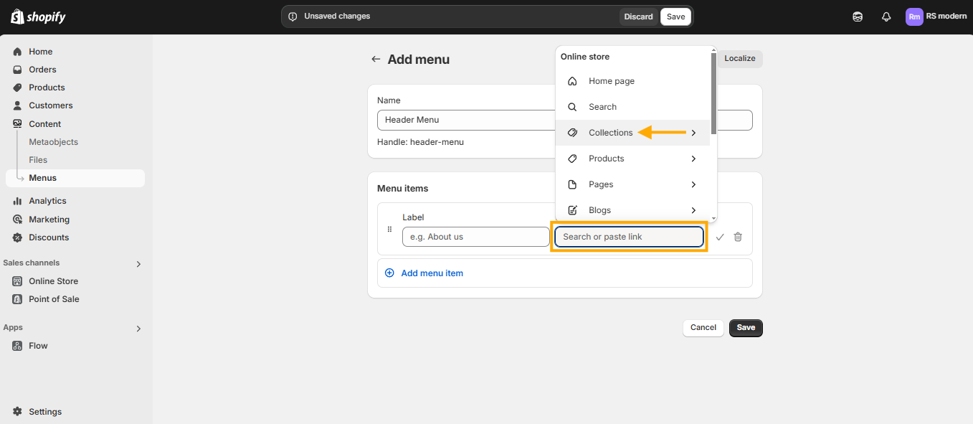The height and width of the screenshot is (424, 973).
Task: Open Sidekick assistant icon in top bar
Action: point(858,17)
